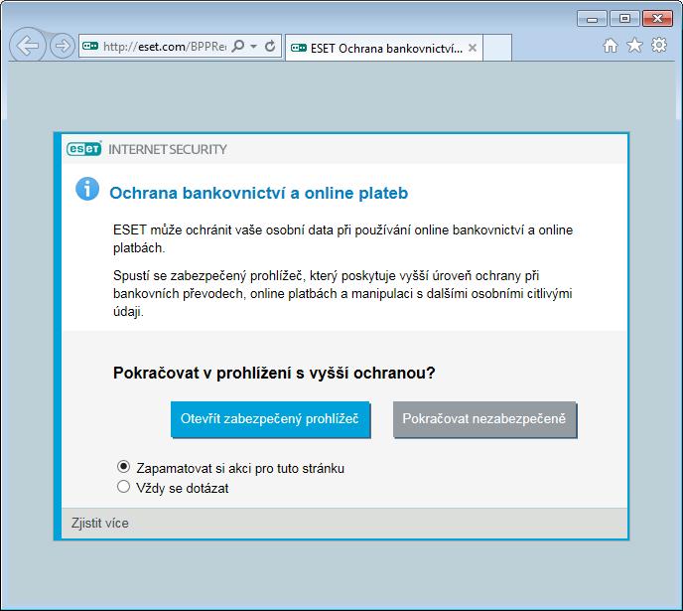Open the Tools gear icon
The height and width of the screenshot is (611, 683).
659,45
